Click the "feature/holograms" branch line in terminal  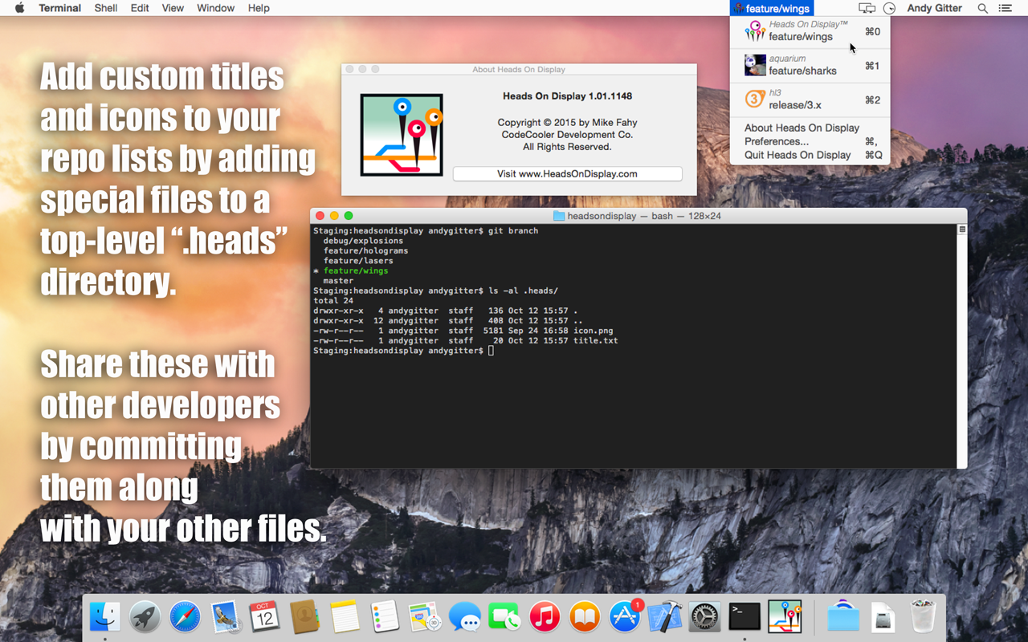365,250
